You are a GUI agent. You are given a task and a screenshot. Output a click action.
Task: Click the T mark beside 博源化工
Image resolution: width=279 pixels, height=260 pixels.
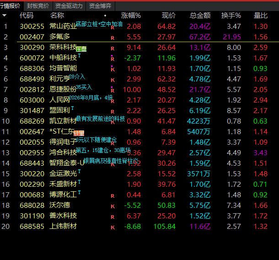(x=79, y=192)
